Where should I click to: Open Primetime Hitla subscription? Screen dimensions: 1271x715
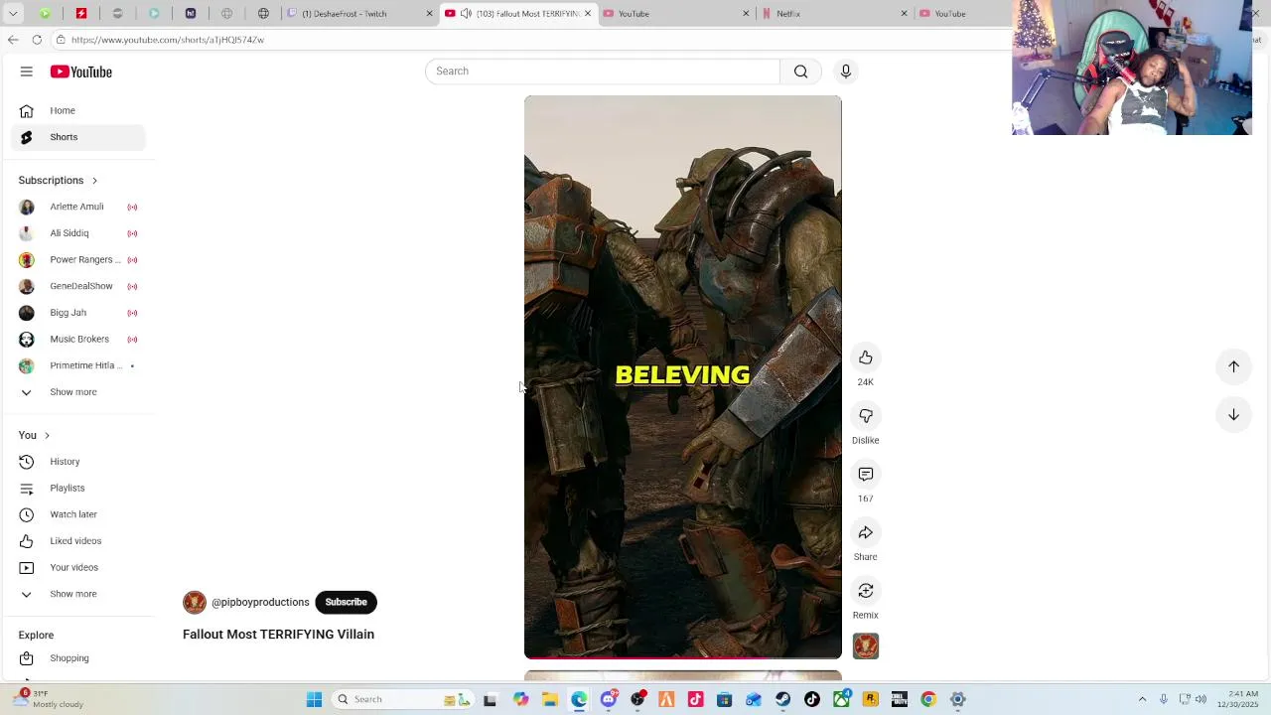78,365
